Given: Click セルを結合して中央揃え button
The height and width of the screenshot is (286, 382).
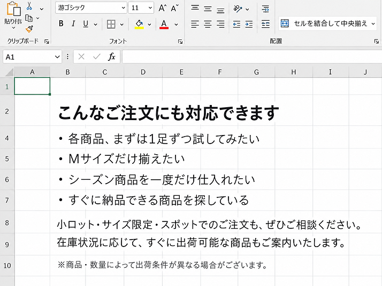Looking at the screenshot, I should pos(327,23).
